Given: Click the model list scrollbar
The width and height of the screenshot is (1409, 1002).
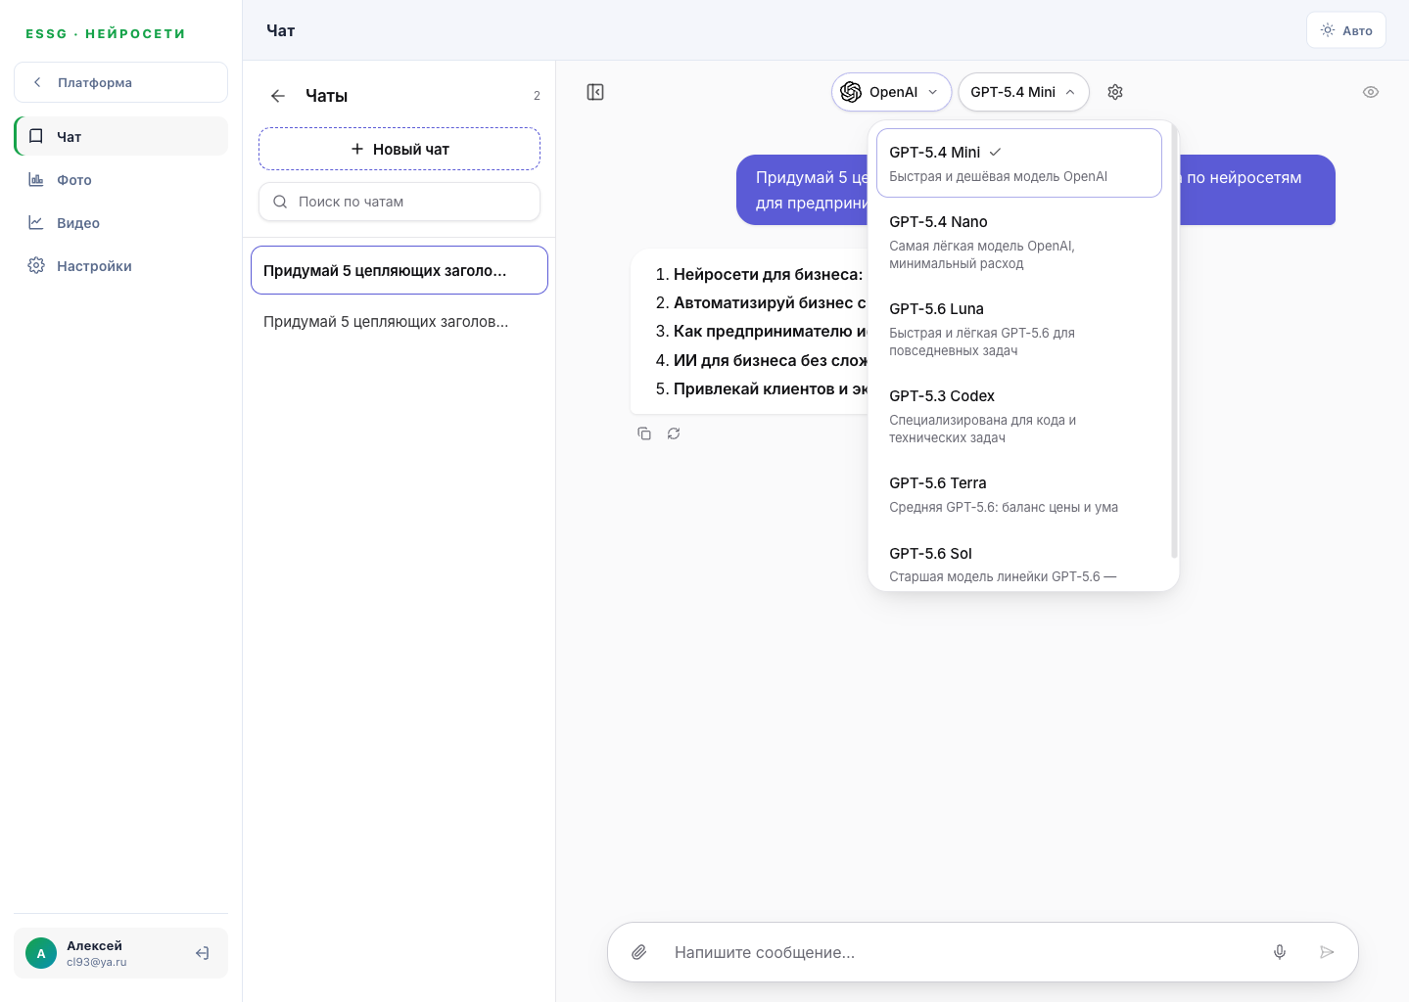Looking at the screenshot, I should pyautogui.click(x=1174, y=341).
